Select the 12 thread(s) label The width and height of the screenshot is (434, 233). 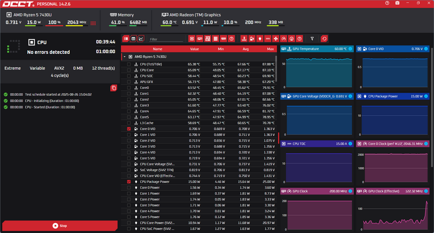103,68
